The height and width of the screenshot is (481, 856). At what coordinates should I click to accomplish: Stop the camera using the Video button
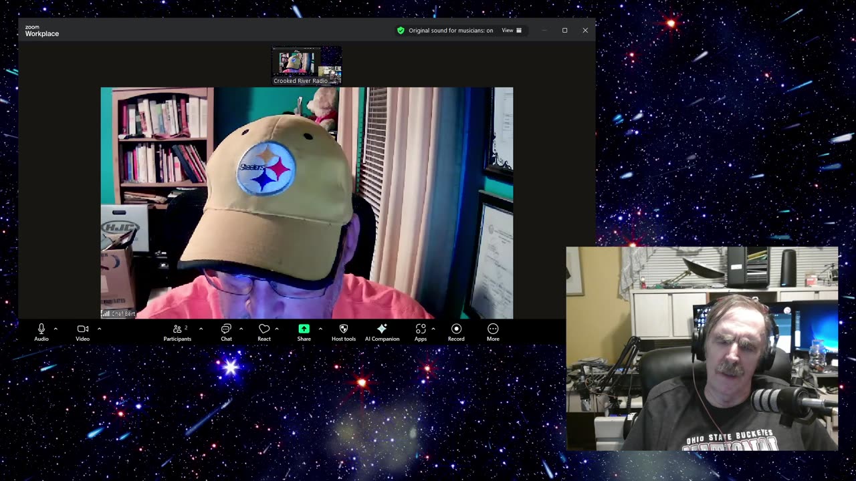pyautogui.click(x=82, y=332)
